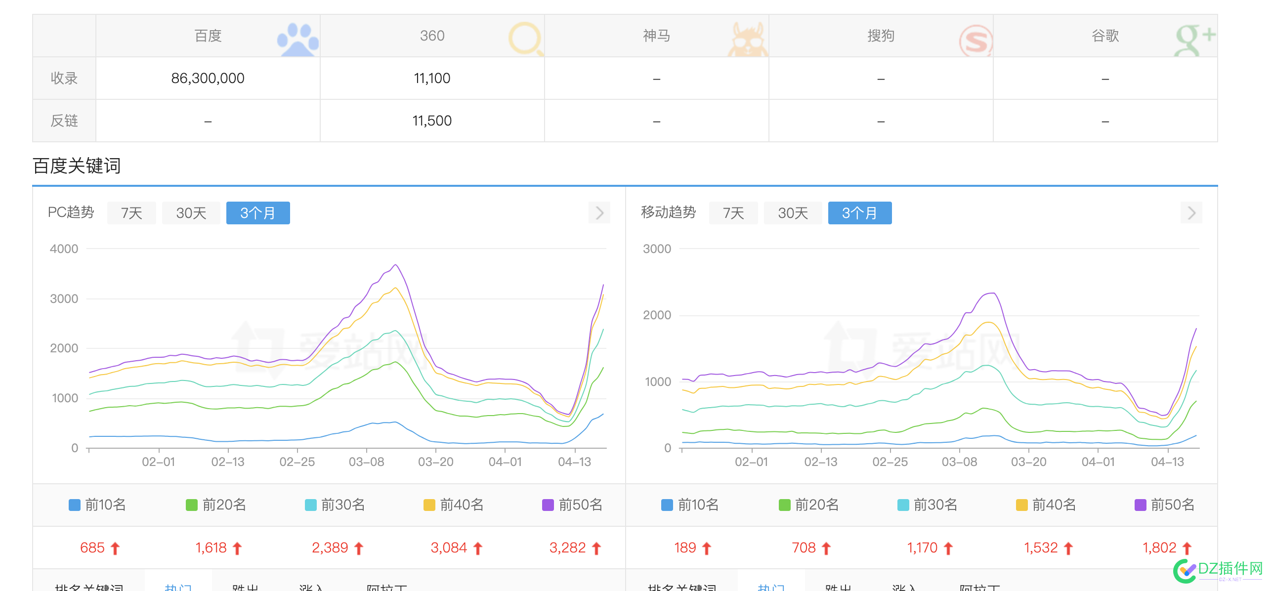
Task: Click the 百度 column header
Action: (208, 36)
